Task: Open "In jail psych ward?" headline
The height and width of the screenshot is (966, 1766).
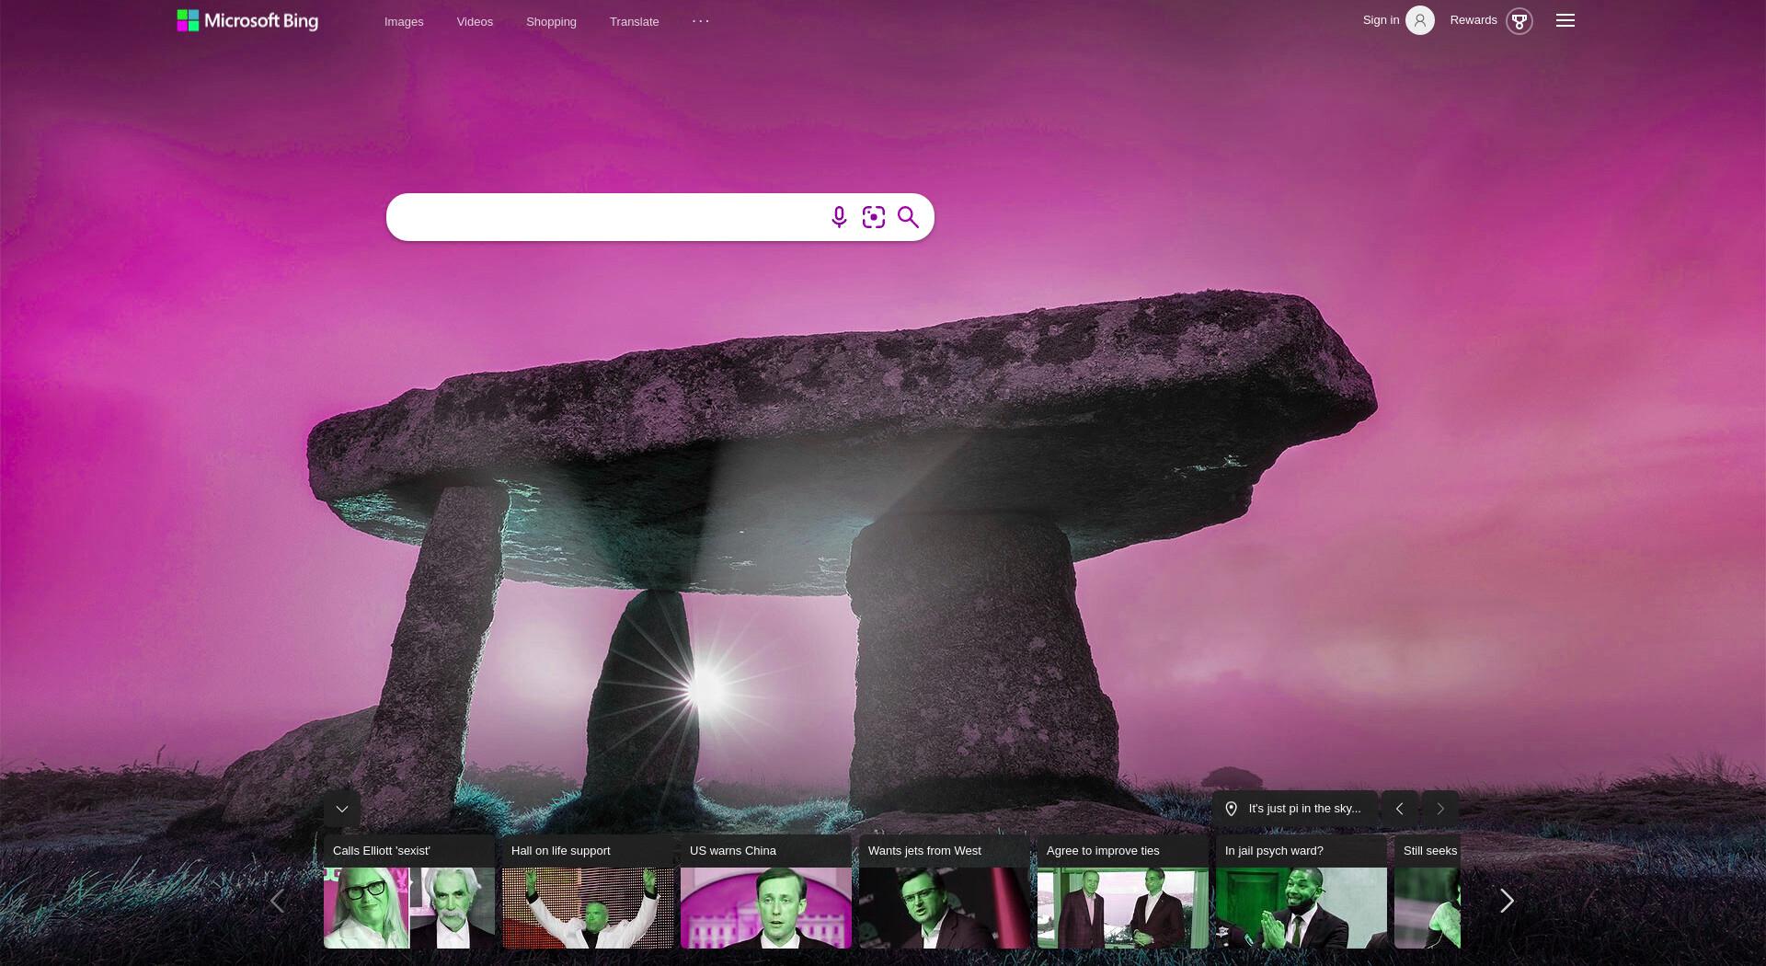Action: pos(1274,851)
